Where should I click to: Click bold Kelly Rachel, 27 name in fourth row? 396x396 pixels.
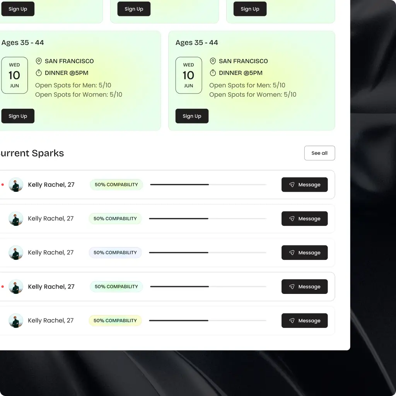(51, 287)
